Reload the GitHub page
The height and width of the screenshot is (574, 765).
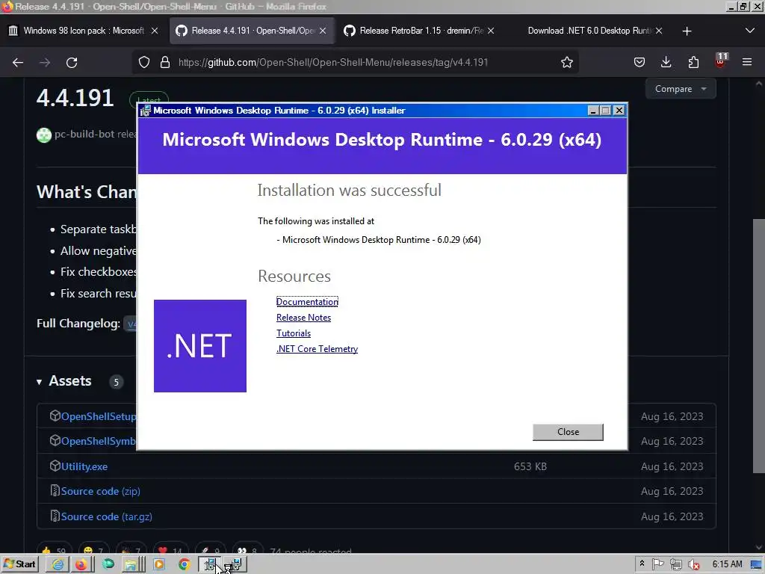[x=72, y=63]
